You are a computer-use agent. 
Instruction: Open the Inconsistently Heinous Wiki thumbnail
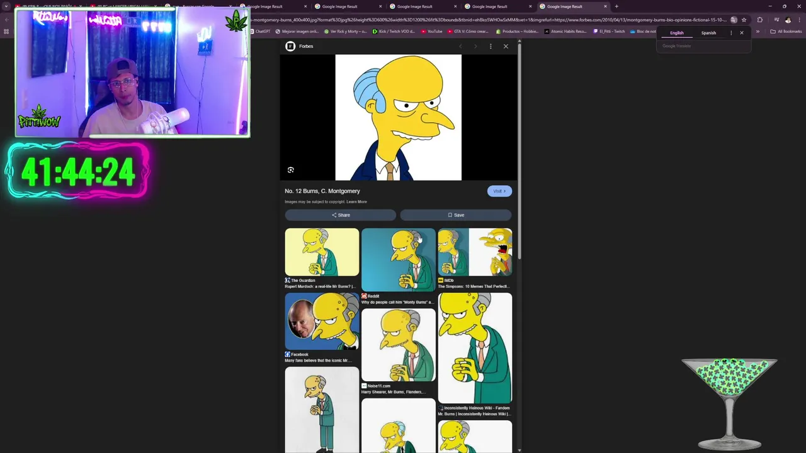point(475,348)
